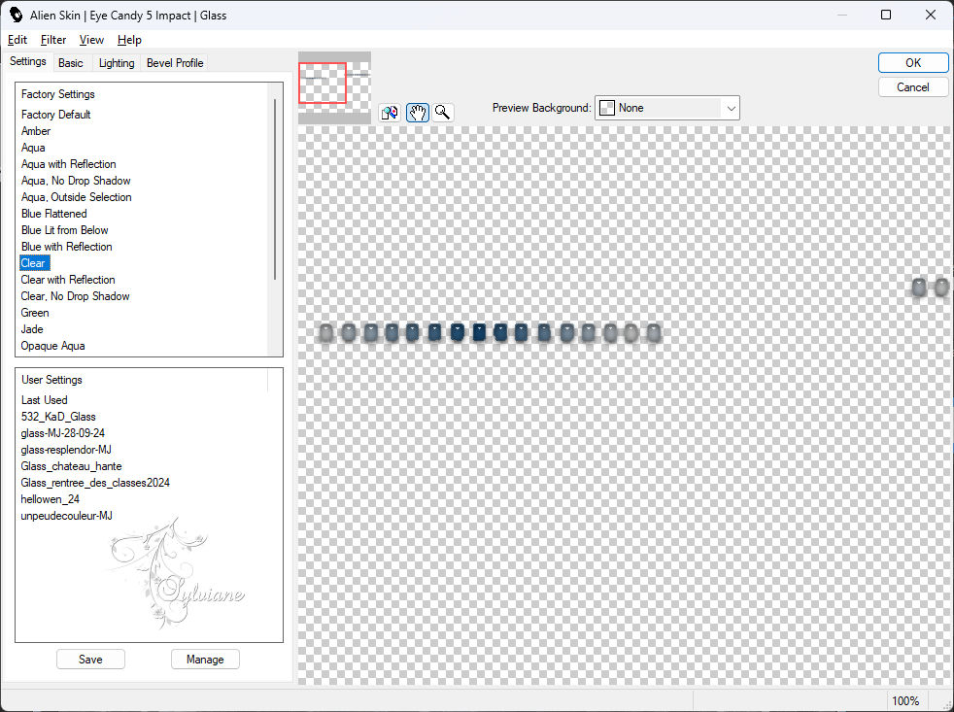The width and height of the screenshot is (954, 712).
Task: Select the Opaque Aqua preset
Action: [52, 345]
